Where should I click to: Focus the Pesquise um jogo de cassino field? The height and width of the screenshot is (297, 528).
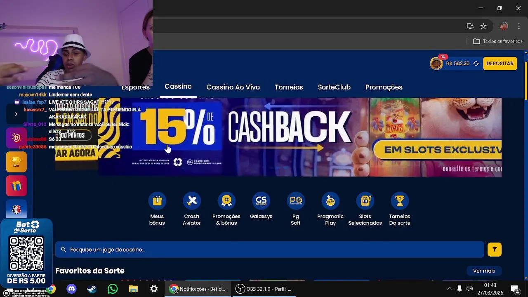tap(270, 250)
